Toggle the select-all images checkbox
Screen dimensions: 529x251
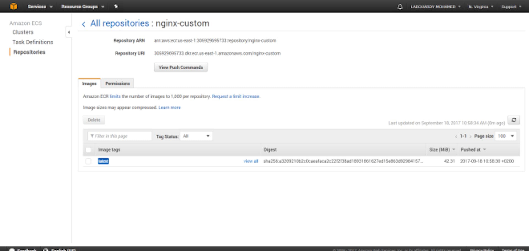pos(88,150)
